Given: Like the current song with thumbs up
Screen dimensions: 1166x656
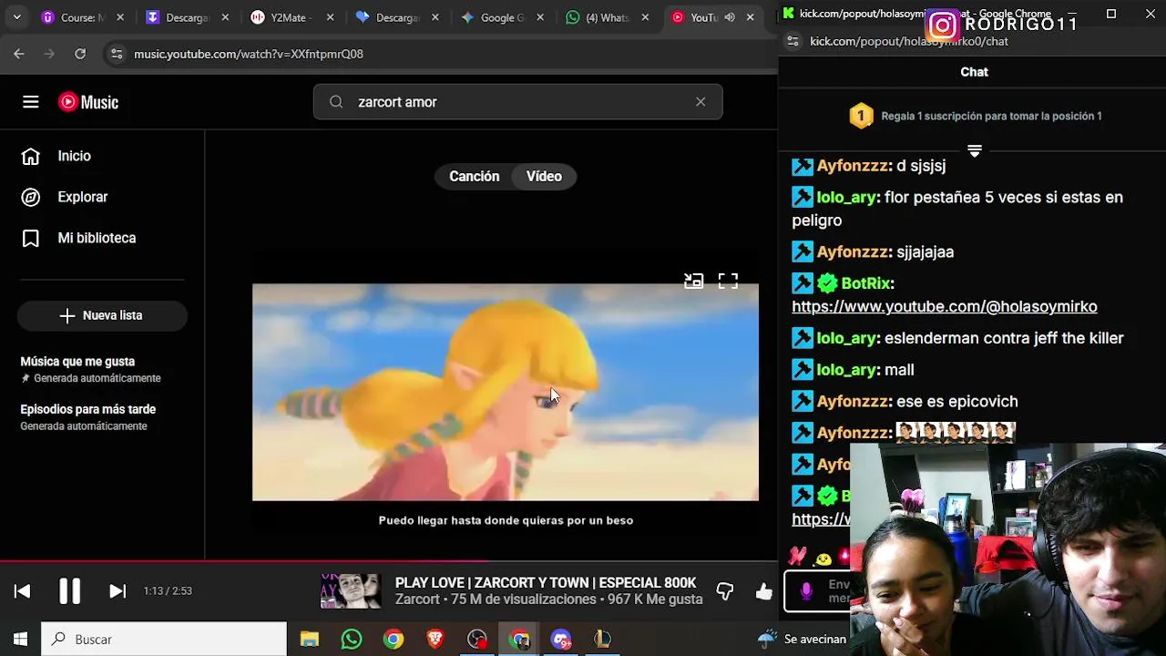Looking at the screenshot, I should [x=764, y=591].
